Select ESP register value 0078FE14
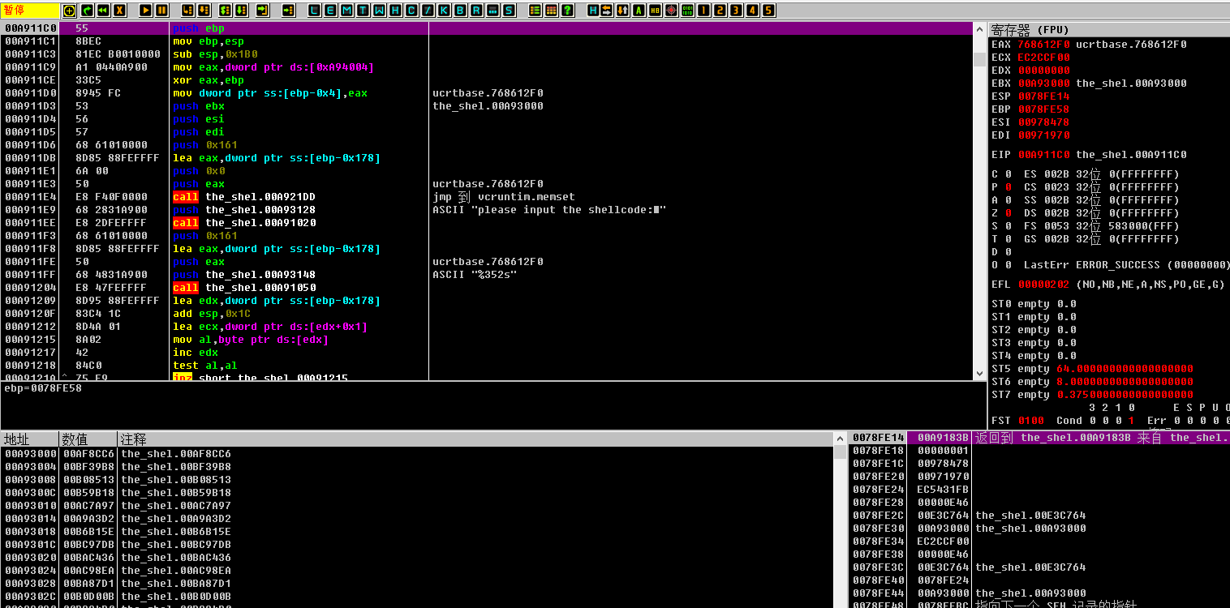The image size is (1230, 608). (1043, 96)
